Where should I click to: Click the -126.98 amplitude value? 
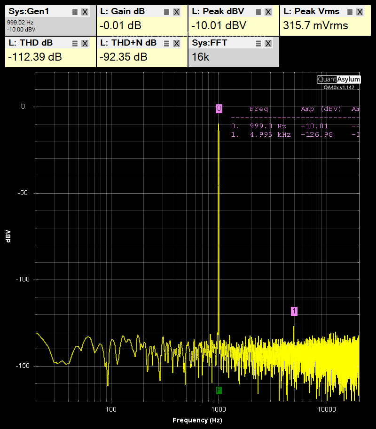tap(317, 134)
